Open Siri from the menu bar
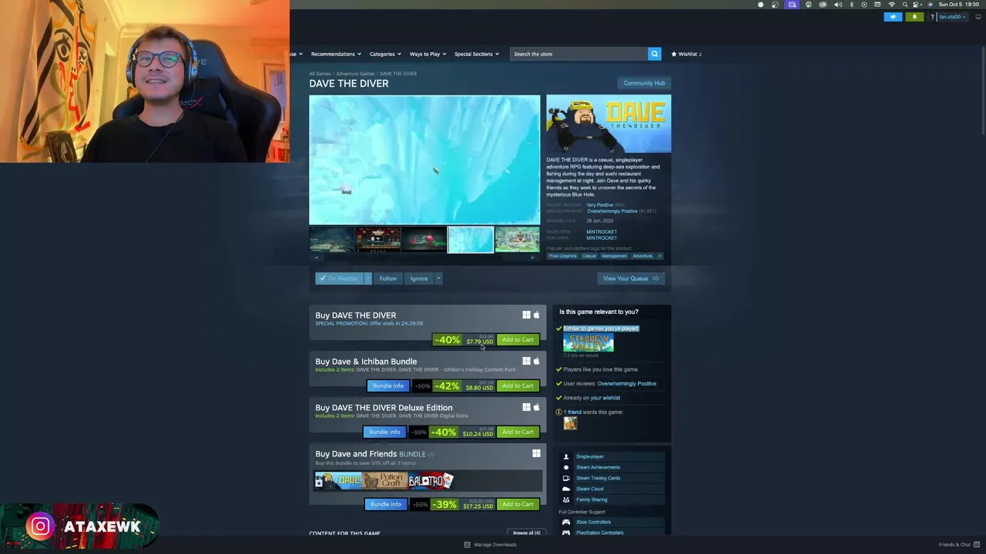986x554 pixels. click(x=929, y=5)
